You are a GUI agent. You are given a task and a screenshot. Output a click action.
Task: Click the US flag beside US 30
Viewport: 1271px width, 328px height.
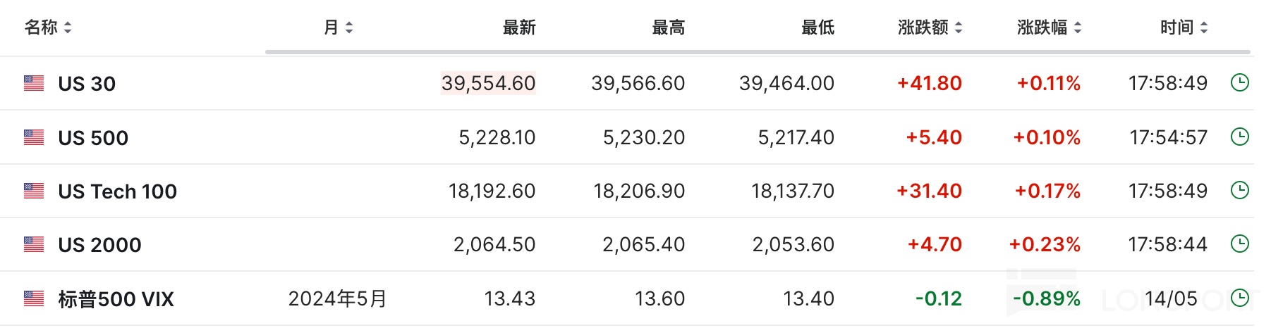point(34,83)
